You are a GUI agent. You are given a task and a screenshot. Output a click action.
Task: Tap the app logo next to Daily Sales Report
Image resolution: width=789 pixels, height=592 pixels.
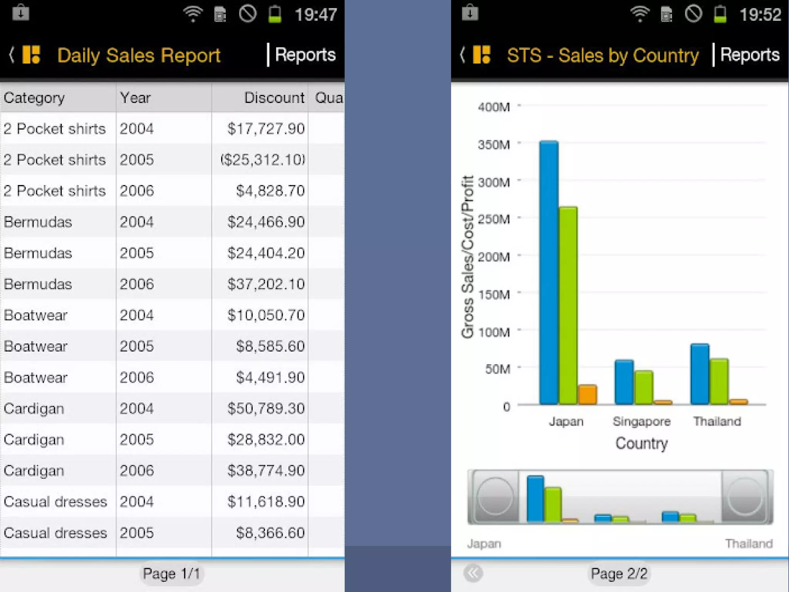pos(31,55)
